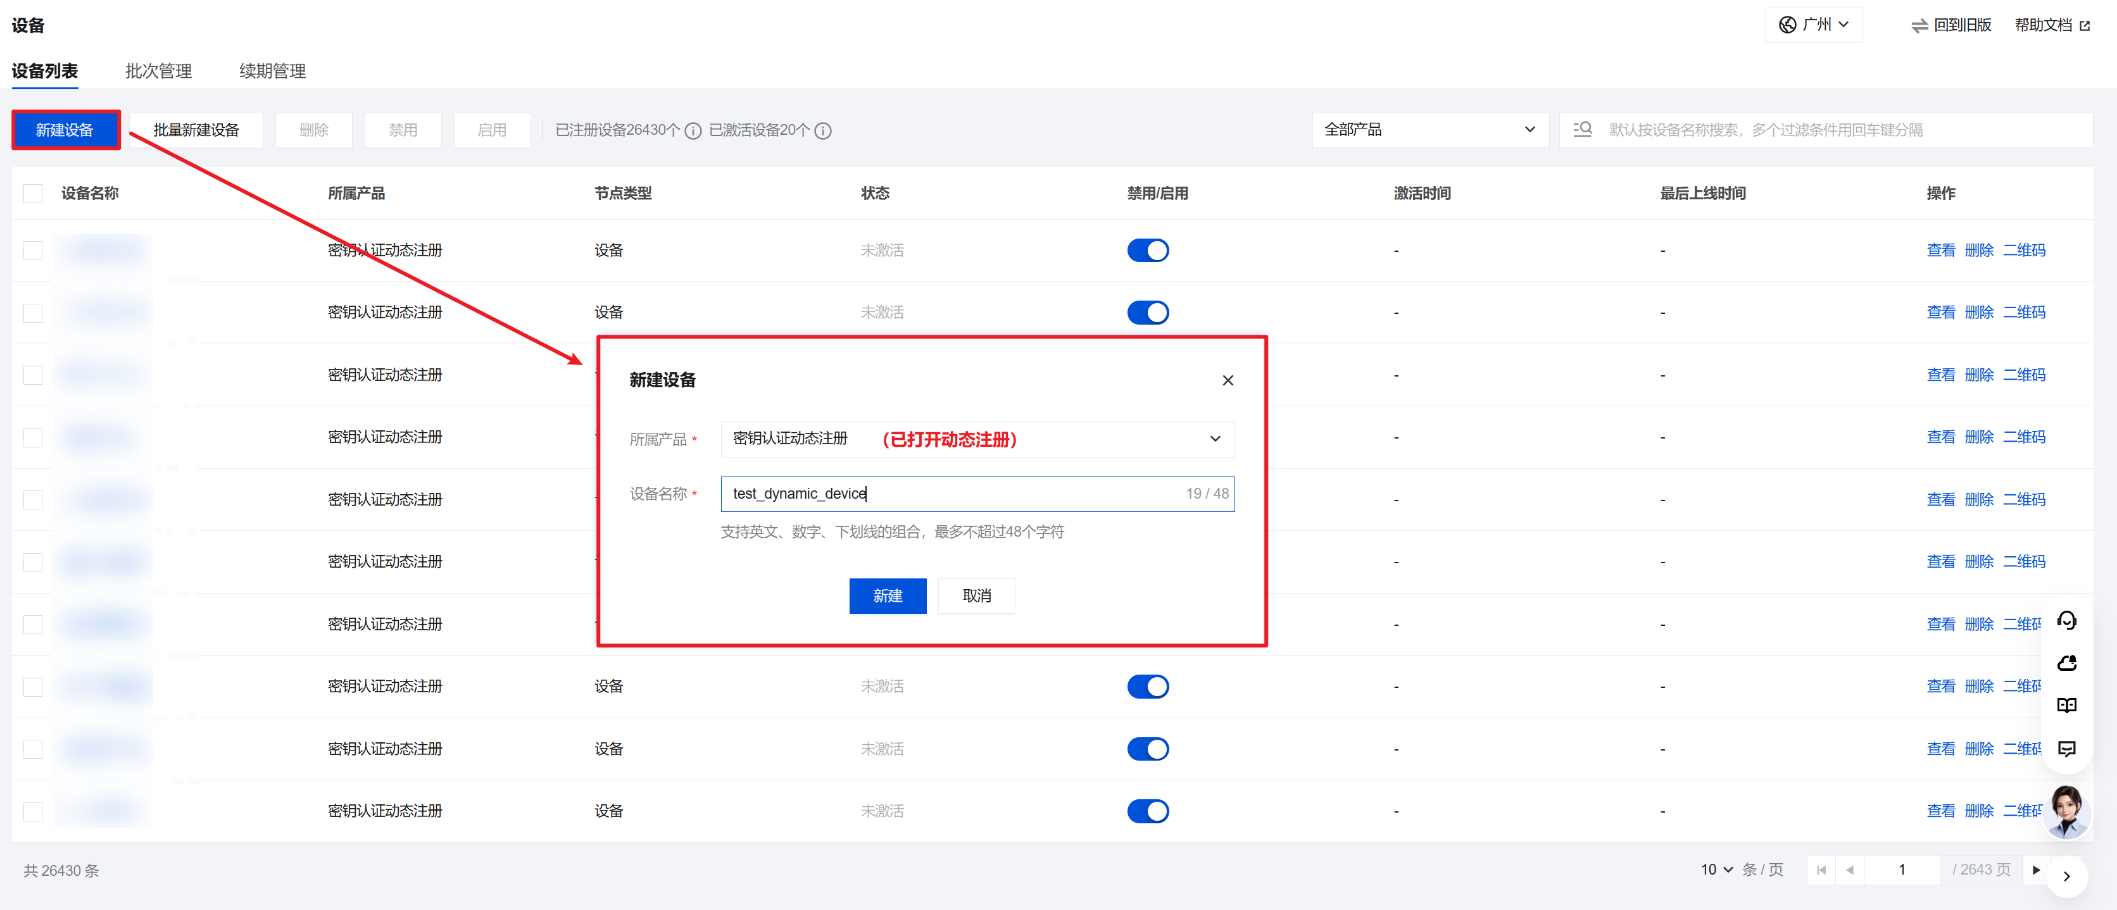Click info icon beside activated devices count
The image size is (2117, 910).
[822, 130]
